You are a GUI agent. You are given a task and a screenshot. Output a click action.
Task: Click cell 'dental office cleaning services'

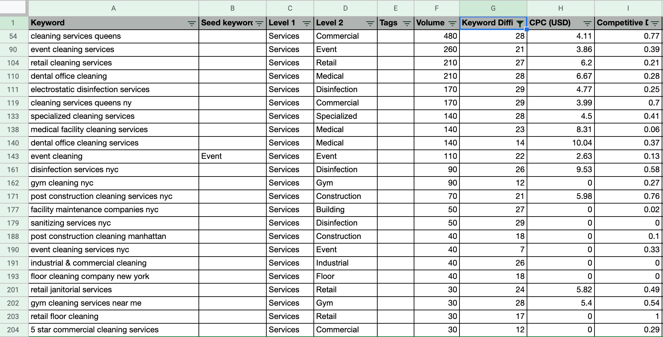pyautogui.click(x=114, y=143)
